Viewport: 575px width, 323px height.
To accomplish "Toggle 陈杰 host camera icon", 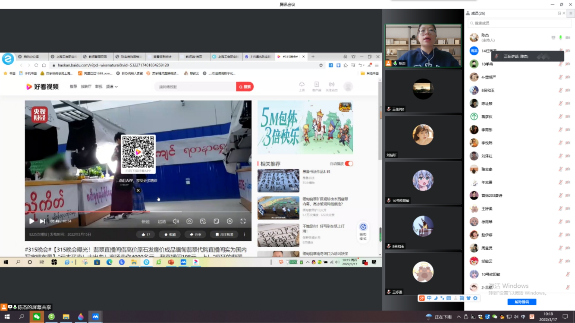I will click(568, 37).
